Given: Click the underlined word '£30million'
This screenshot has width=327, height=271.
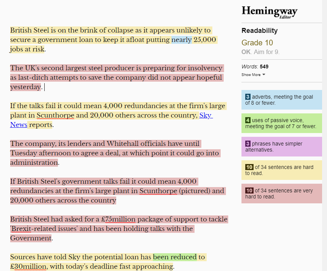Looking at the screenshot, I should (28, 266).
